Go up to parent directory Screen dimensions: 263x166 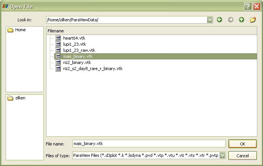click(241, 20)
